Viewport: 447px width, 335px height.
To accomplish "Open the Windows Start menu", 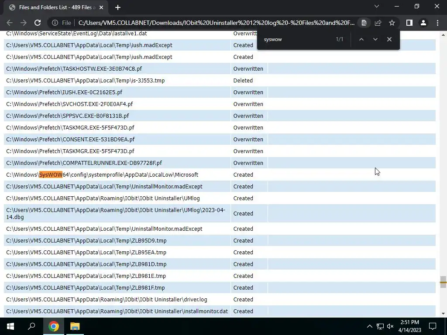I will [x=10, y=326].
